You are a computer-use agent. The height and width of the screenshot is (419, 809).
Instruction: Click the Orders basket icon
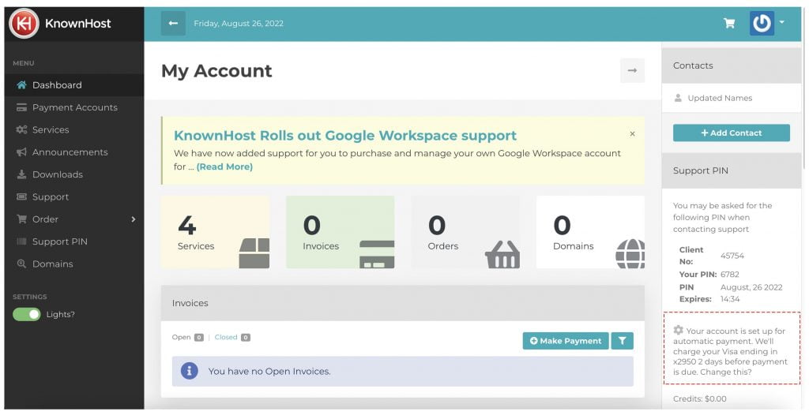[x=502, y=254]
